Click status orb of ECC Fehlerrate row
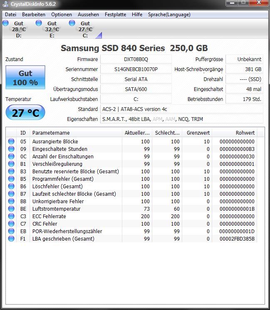The image size is (270, 310). point(11,216)
